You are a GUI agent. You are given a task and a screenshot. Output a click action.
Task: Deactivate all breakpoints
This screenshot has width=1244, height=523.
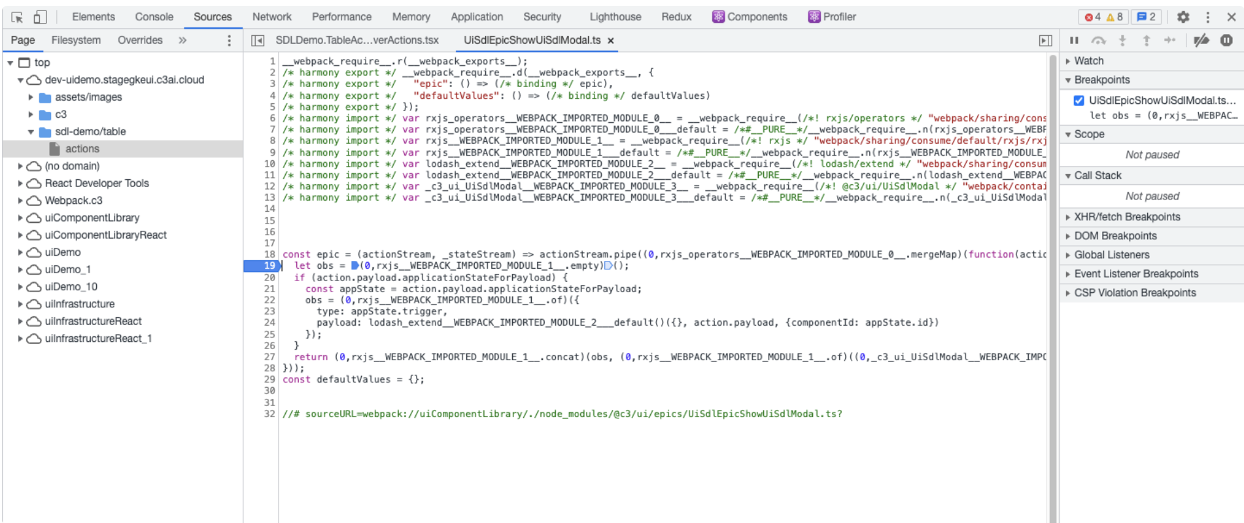(1201, 41)
